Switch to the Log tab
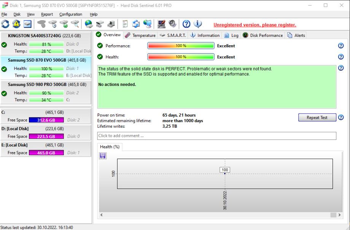Viewport: 350px width, 230px height. [x=231, y=35]
